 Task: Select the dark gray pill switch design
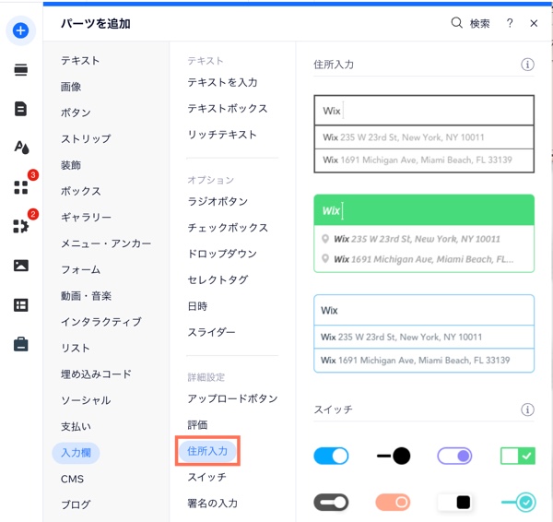[331, 503]
